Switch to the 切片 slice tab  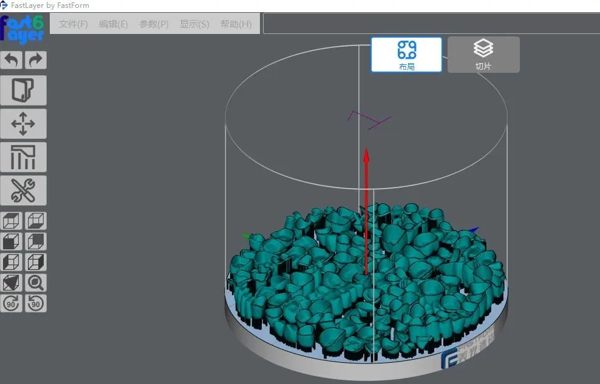[483, 55]
